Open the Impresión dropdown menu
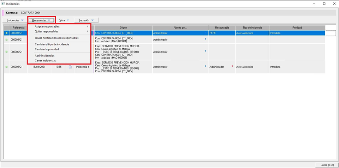 coord(86,20)
